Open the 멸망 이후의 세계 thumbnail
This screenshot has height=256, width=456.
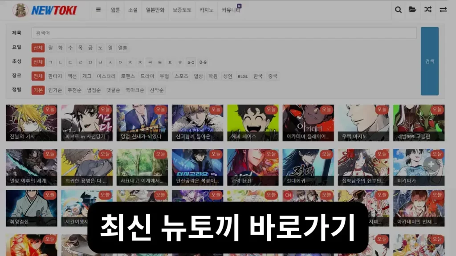[x=32, y=168]
